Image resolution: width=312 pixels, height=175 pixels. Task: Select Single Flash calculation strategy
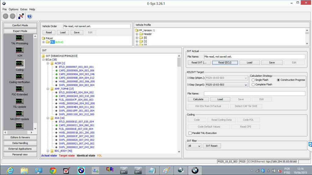coord(253,80)
